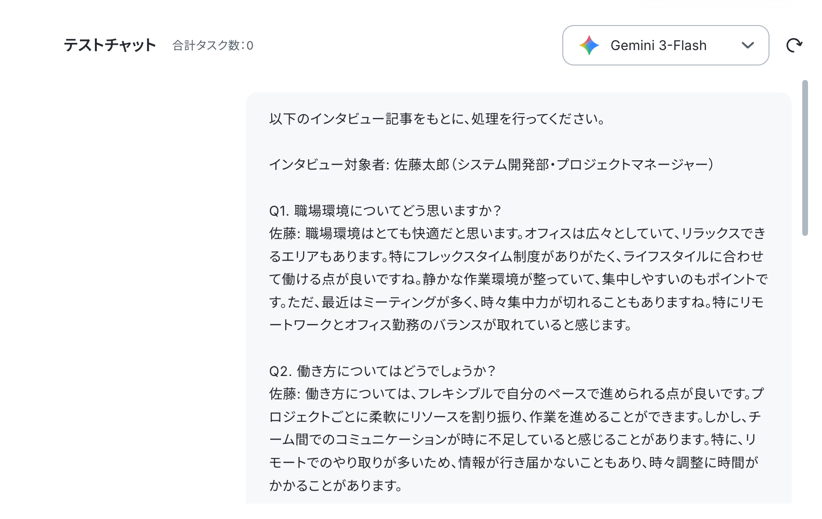Click the vertical scrollbar thumb
822x519 pixels.
tap(805, 158)
